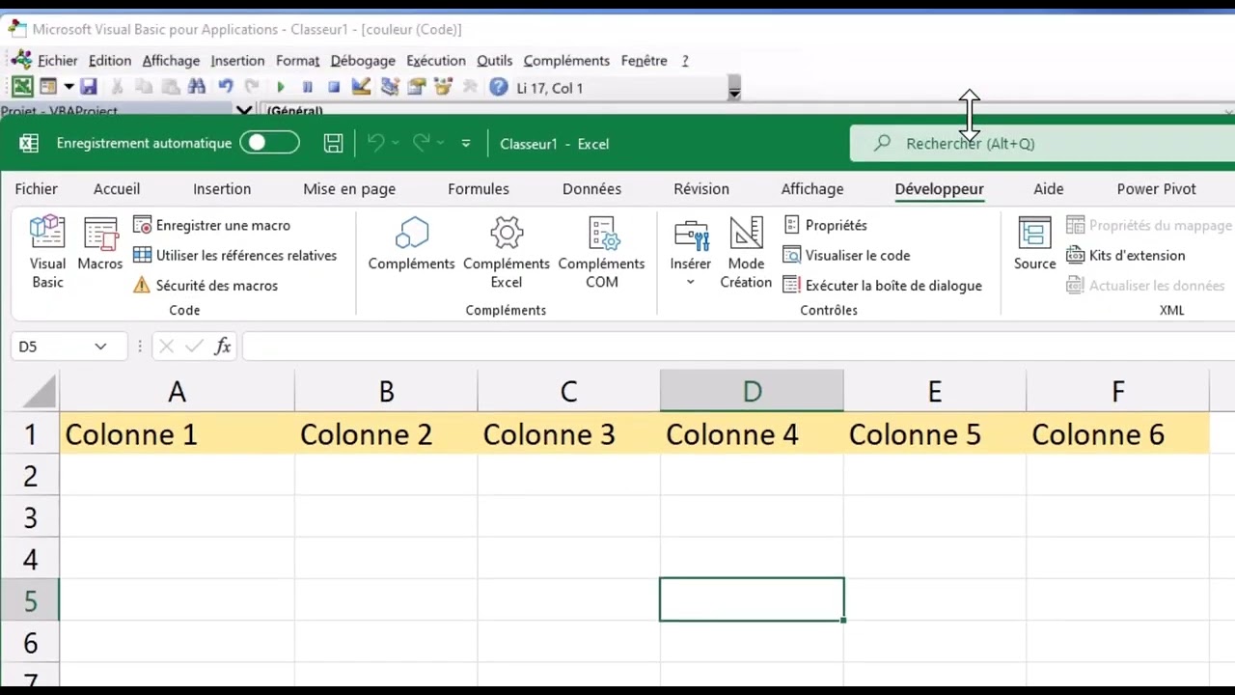Screen dimensions: 1235x695
Task: Open the Outils menu in VBA editor
Action: (x=495, y=60)
